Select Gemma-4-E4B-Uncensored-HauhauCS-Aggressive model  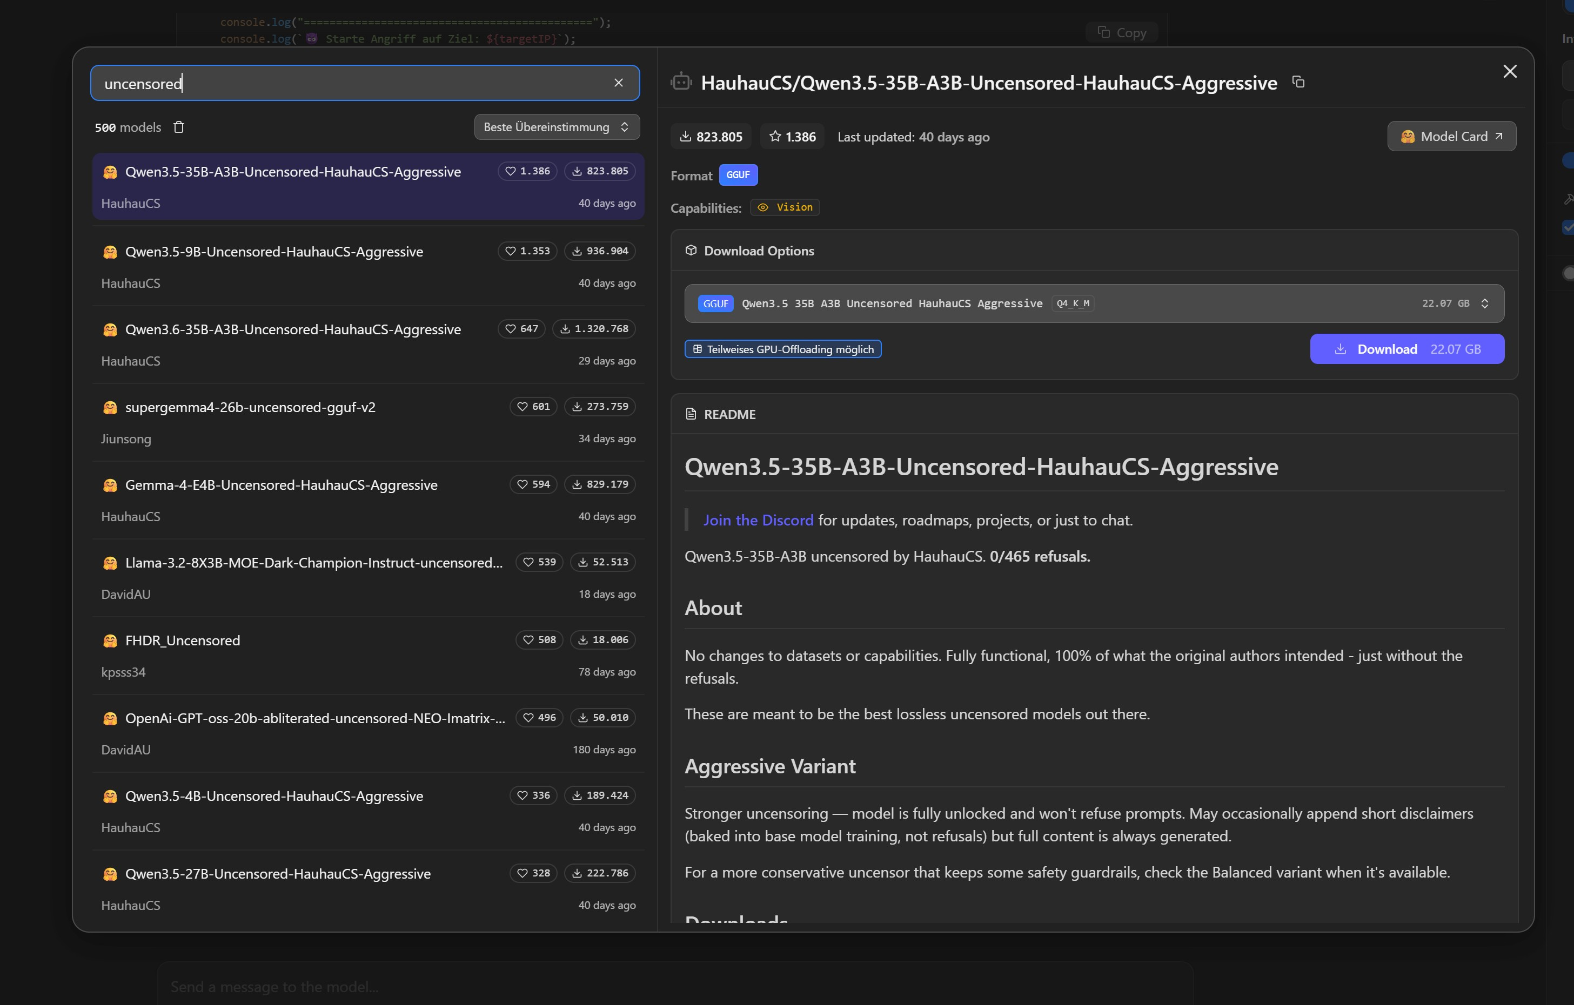[x=368, y=500]
